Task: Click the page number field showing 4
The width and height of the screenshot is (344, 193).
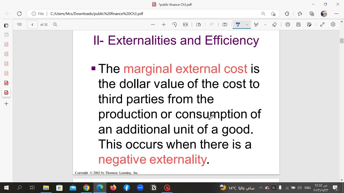Action: pos(32,24)
